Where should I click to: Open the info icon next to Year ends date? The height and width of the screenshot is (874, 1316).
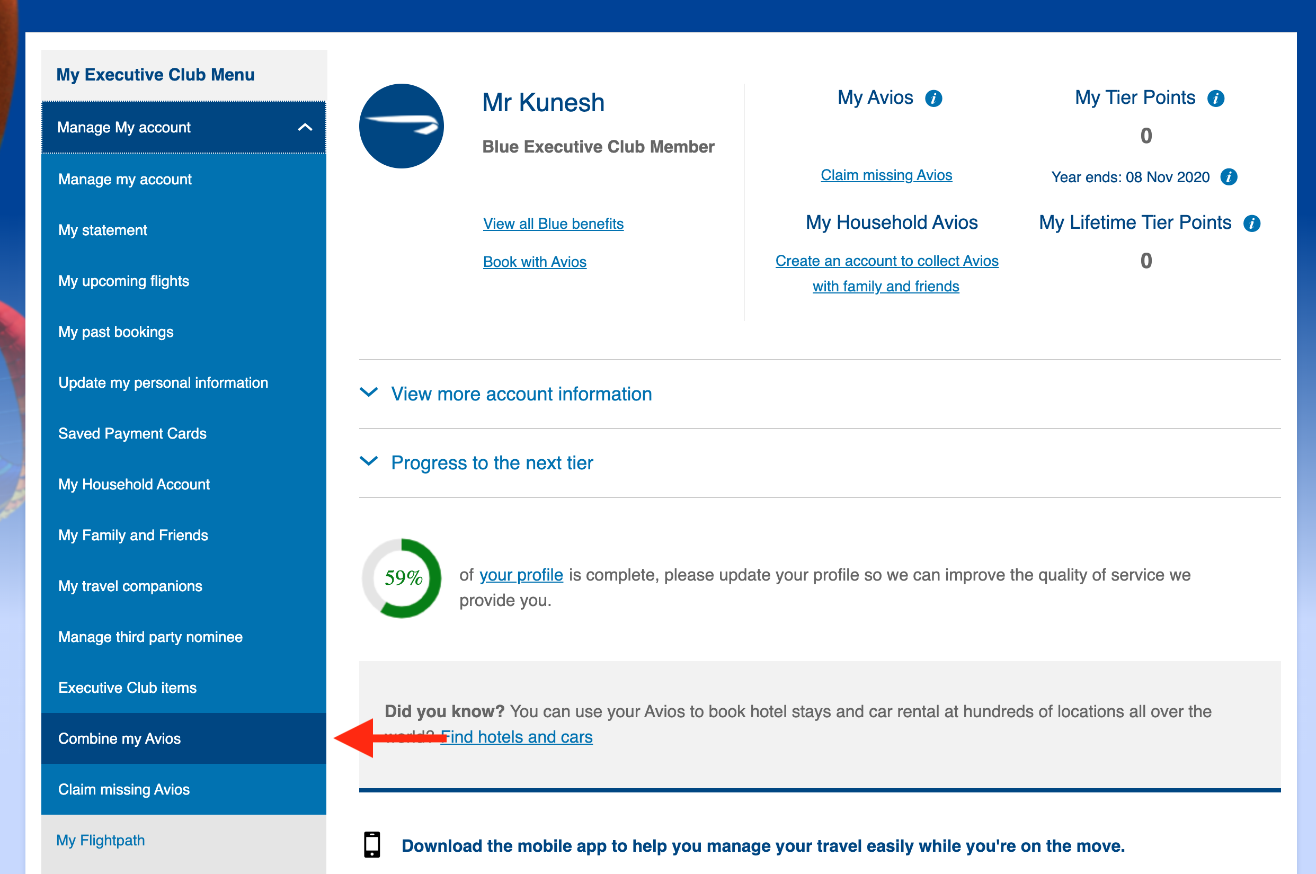[x=1229, y=177]
